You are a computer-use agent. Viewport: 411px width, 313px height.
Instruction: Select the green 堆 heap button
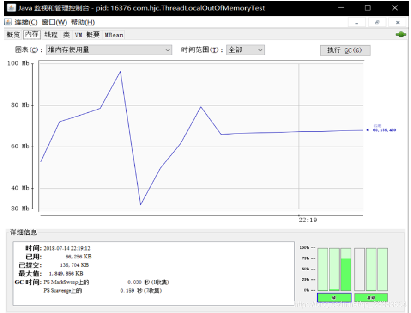(334, 298)
